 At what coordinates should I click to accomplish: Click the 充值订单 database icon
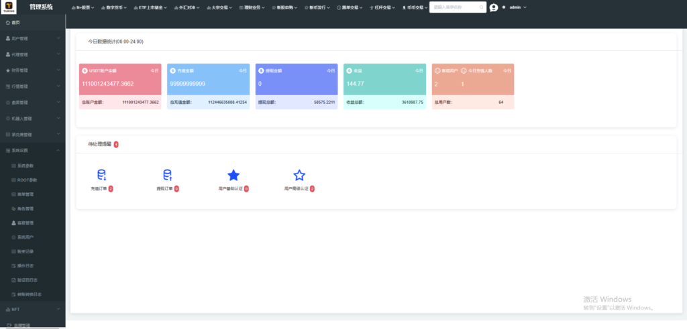(102, 175)
